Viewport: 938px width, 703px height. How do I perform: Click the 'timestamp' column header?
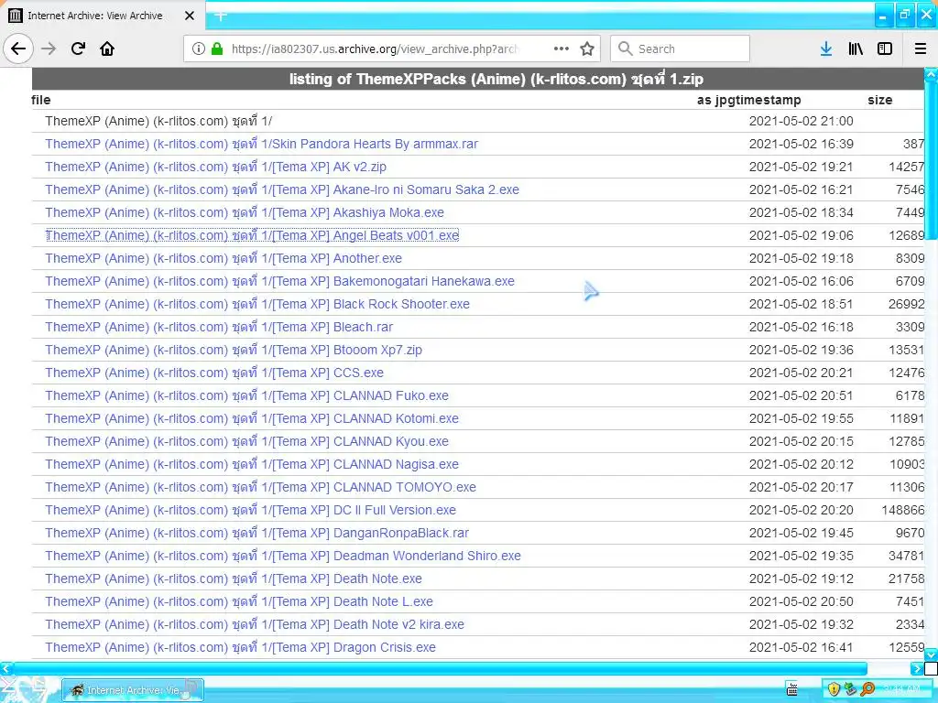(768, 100)
